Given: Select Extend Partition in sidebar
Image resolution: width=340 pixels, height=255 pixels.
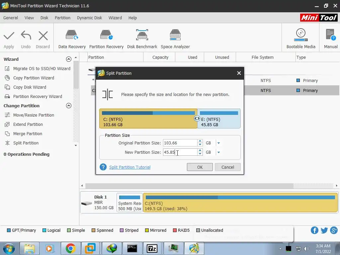Looking at the screenshot, I should coord(28,125).
